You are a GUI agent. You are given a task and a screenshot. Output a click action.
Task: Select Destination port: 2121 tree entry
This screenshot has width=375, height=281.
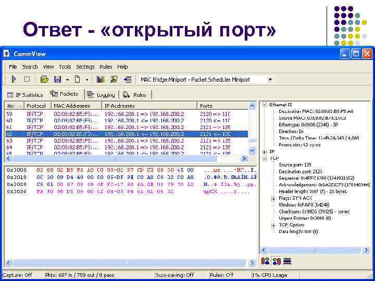pyautogui.click(x=301, y=172)
